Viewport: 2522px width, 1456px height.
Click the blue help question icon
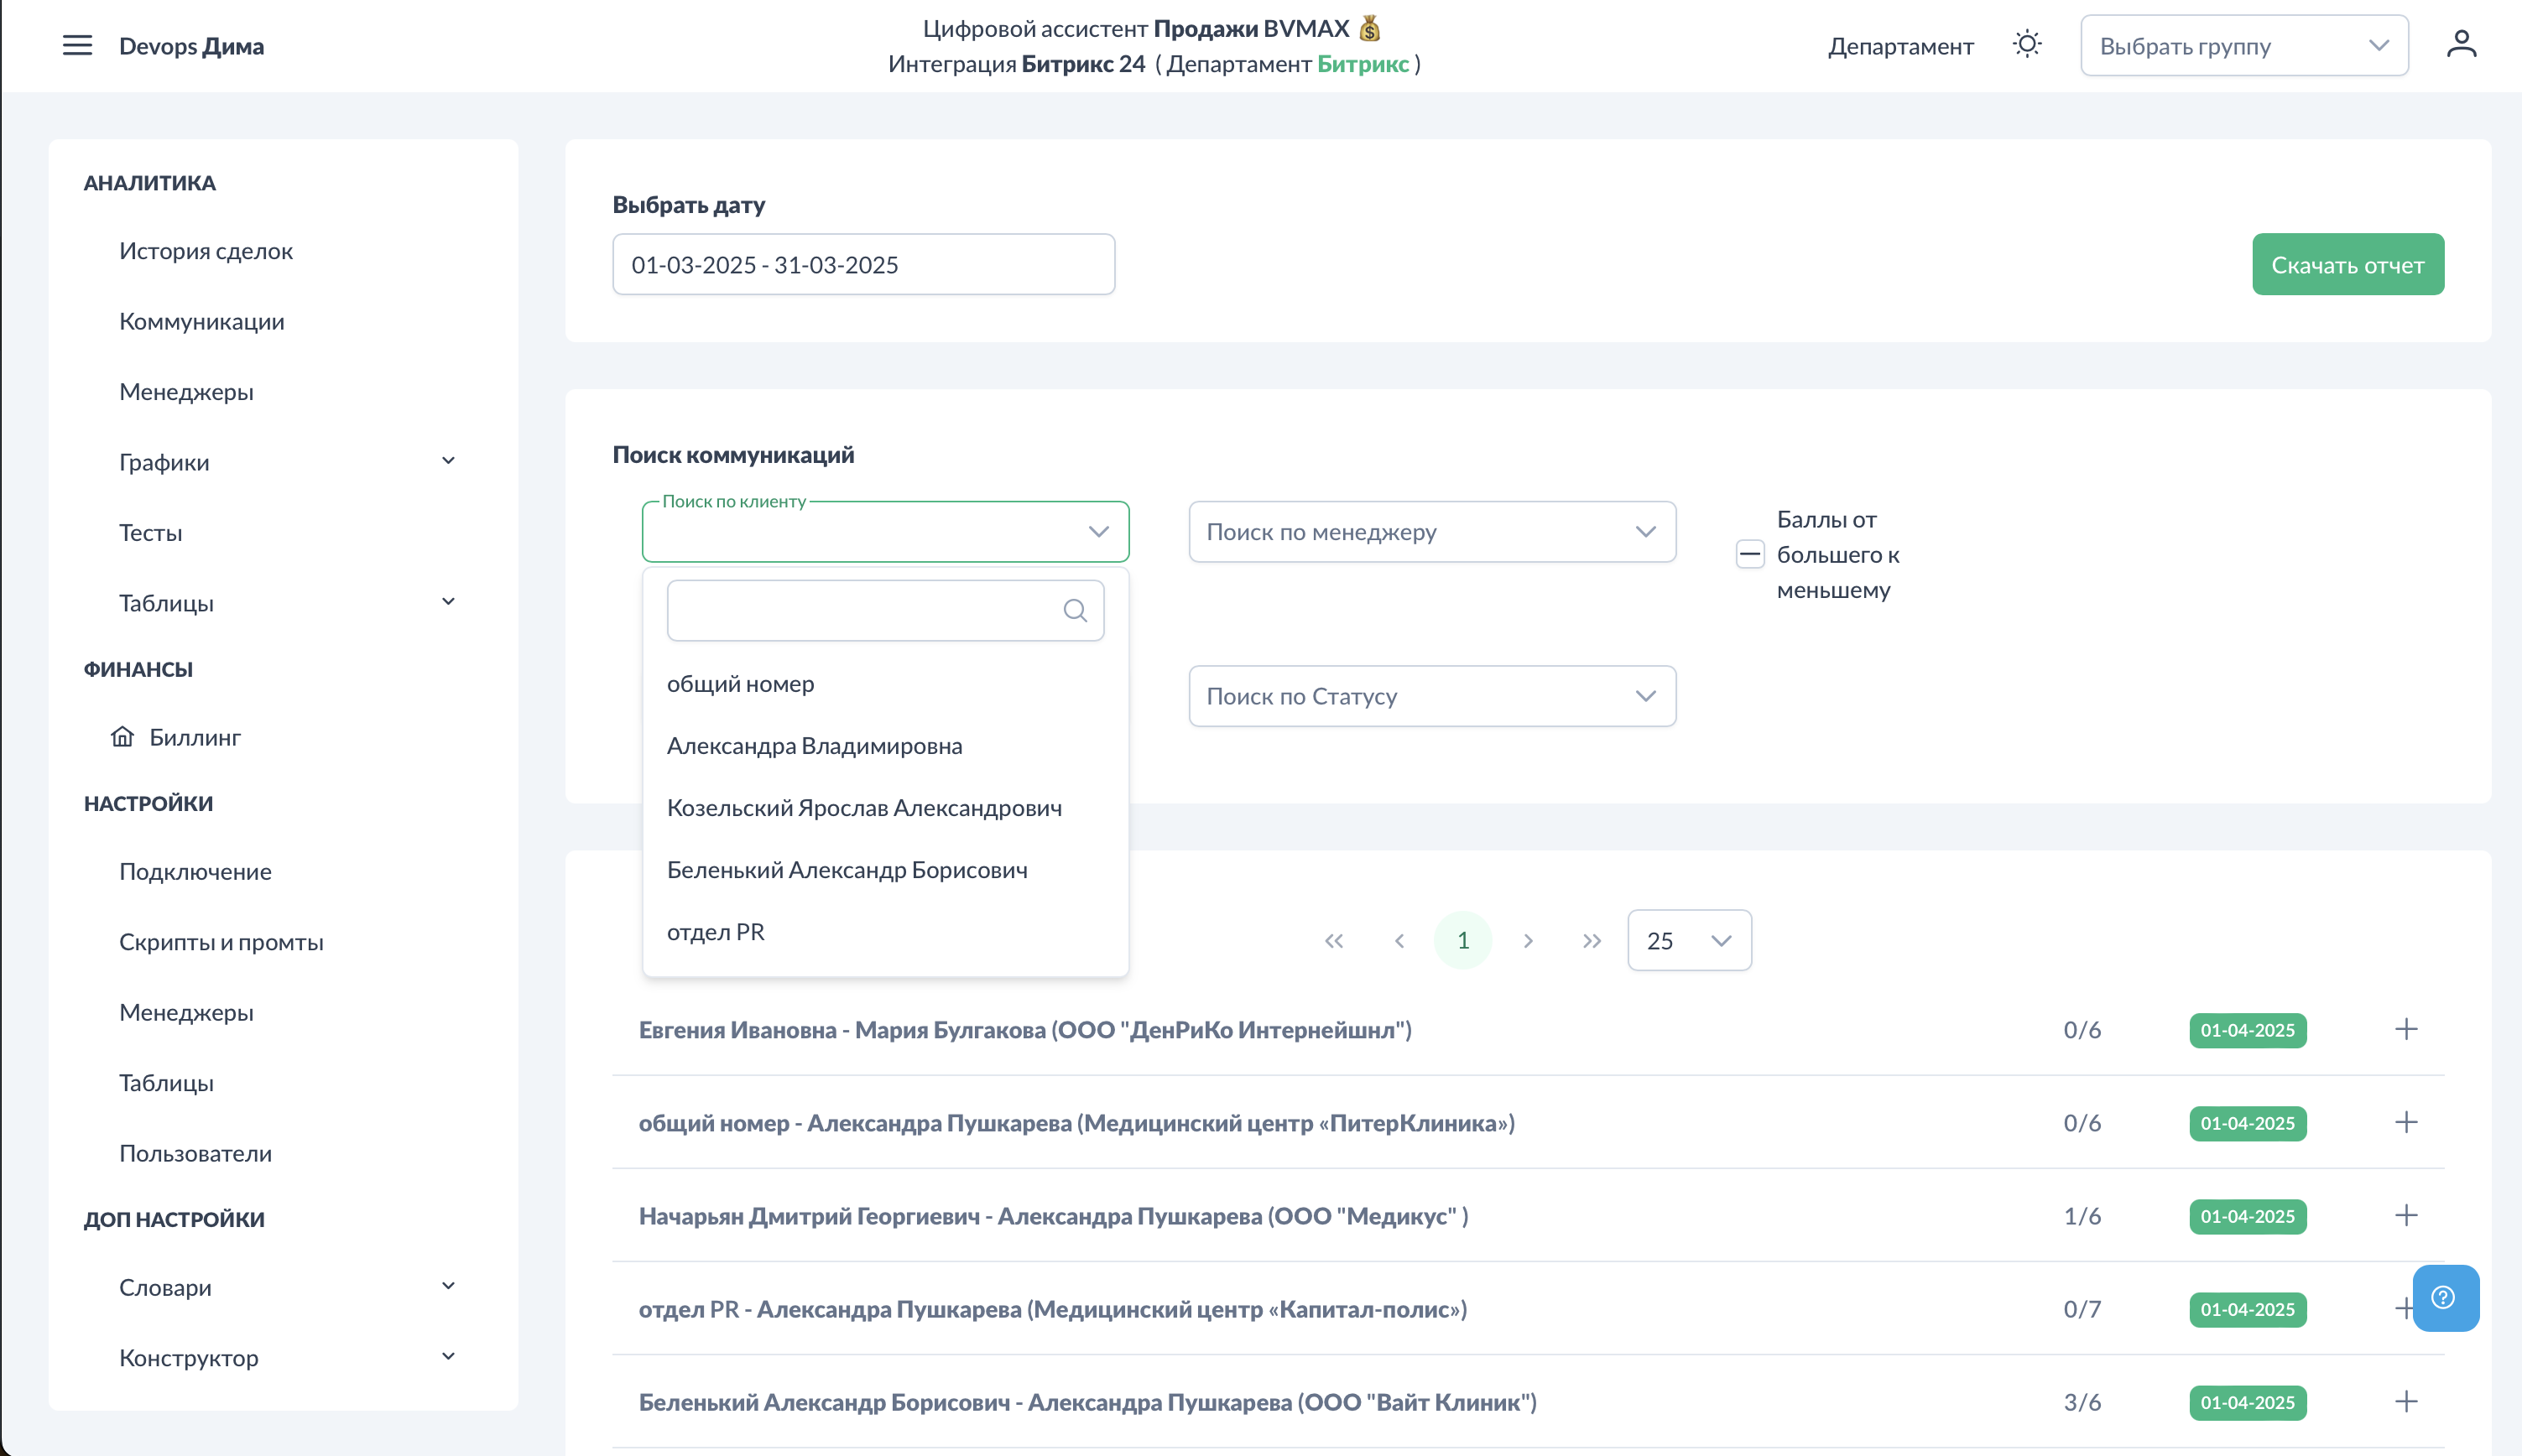2444,1298
